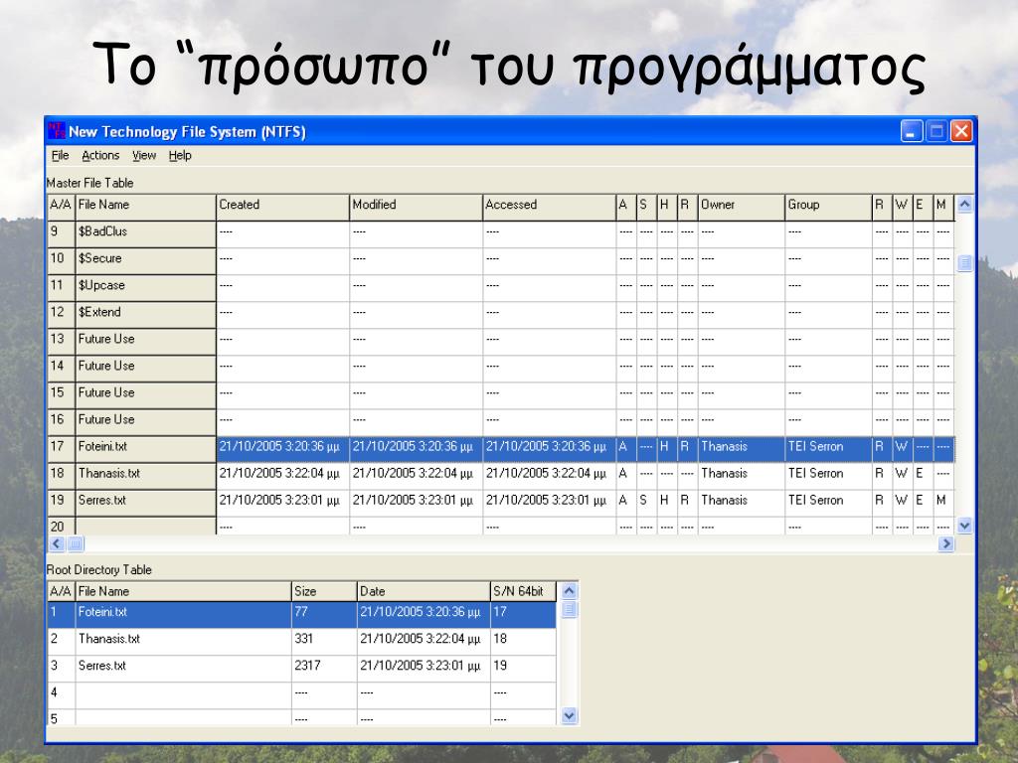Click Group cell TEI Serron in Thanasis.txt row
The height and width of the screenshot is (763, 1018).
tap(828, 474)
